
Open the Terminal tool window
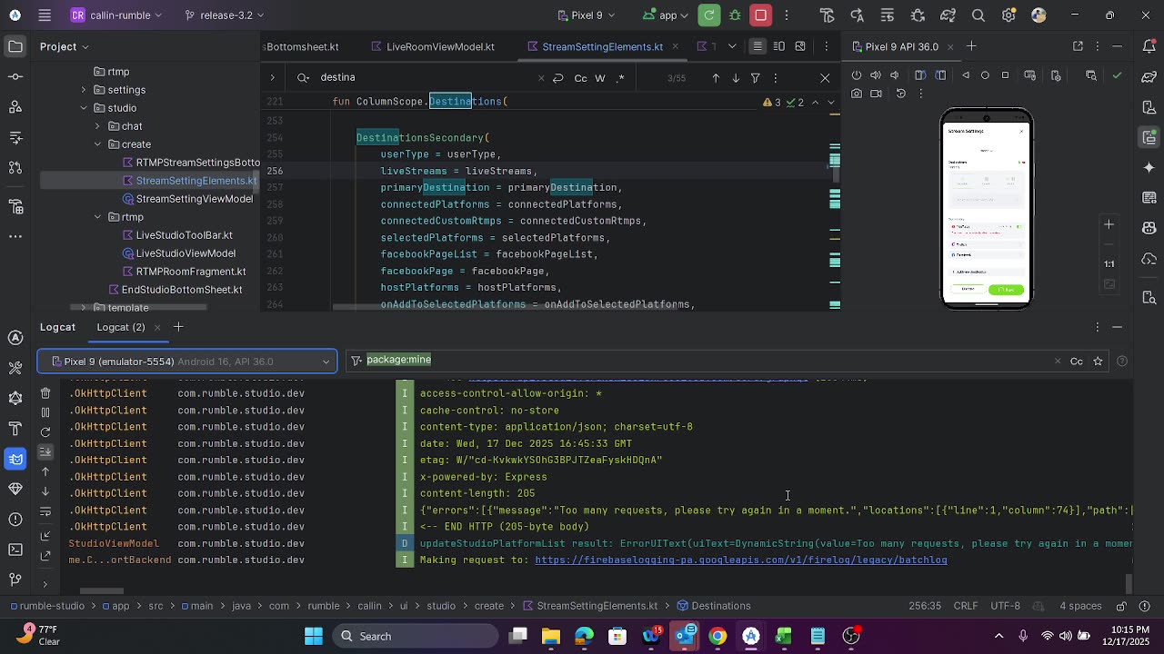pos(15,550)
